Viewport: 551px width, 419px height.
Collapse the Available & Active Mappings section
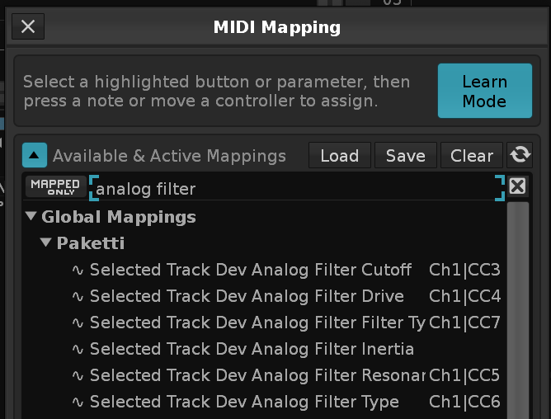[x=35, y=155]
